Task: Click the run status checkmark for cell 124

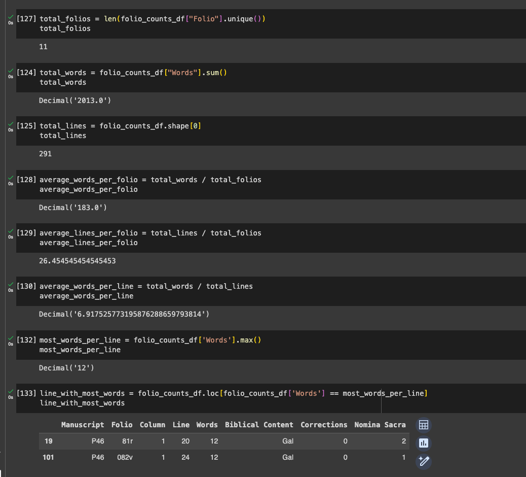Action: (11, 72)
